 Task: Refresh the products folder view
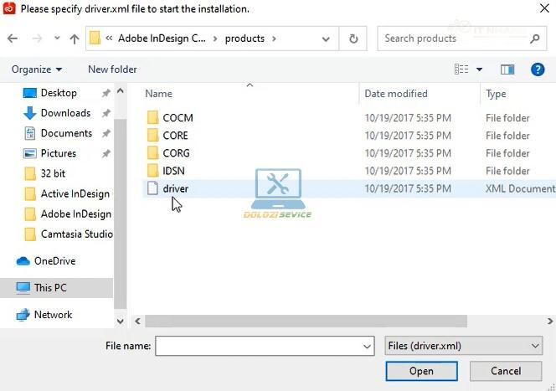[x=353, y=39]
